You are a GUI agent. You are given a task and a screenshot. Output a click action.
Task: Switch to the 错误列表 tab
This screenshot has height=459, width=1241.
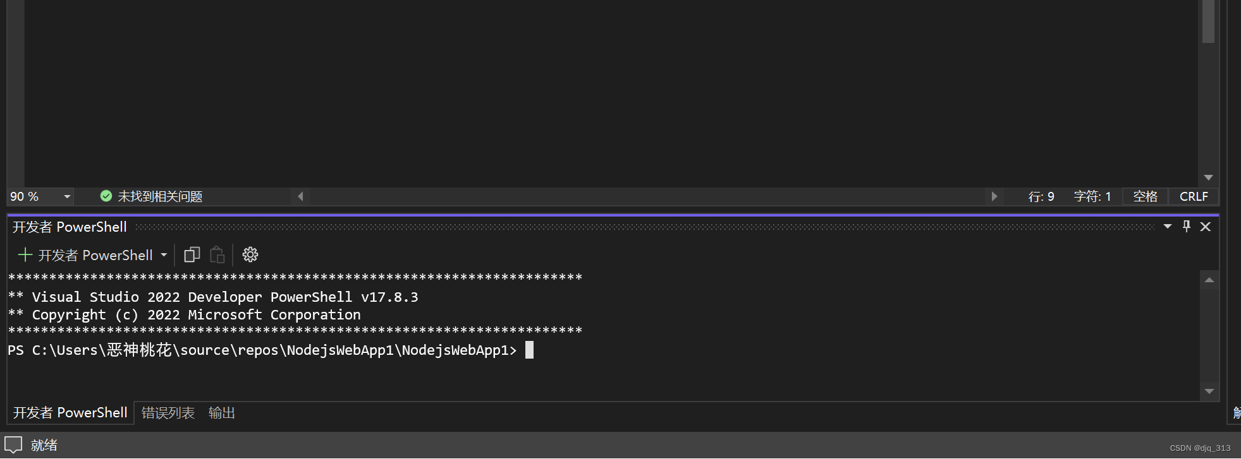pos(168,412)
